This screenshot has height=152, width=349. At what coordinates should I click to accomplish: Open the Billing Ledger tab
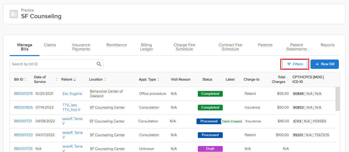(147, 47)
